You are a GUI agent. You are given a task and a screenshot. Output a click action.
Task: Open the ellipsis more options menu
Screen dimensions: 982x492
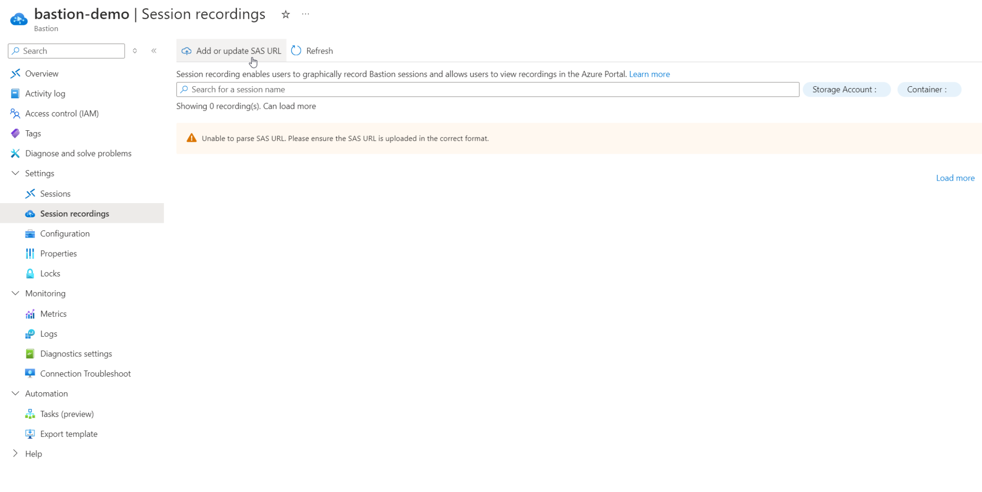click(x=305, y=14)
